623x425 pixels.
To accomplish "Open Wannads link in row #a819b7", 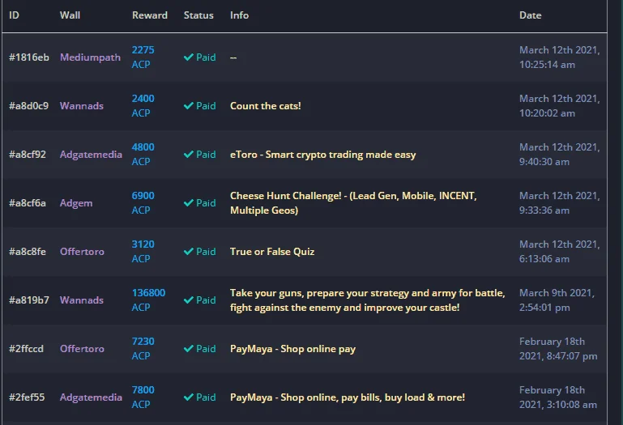I will click(82, 300).
